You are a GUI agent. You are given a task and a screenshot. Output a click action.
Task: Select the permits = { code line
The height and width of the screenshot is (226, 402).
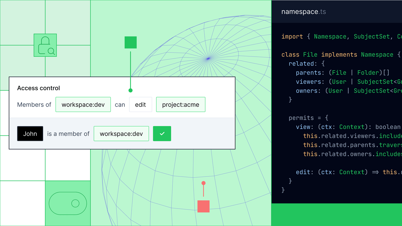click(x=308, y=118)
